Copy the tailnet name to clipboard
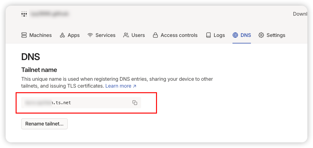313x148 pixels. pyautogui.click(x=135, y=103)
